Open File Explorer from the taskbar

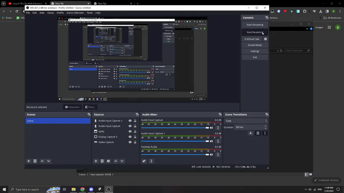pyautogui.click(x=73, y=190)
